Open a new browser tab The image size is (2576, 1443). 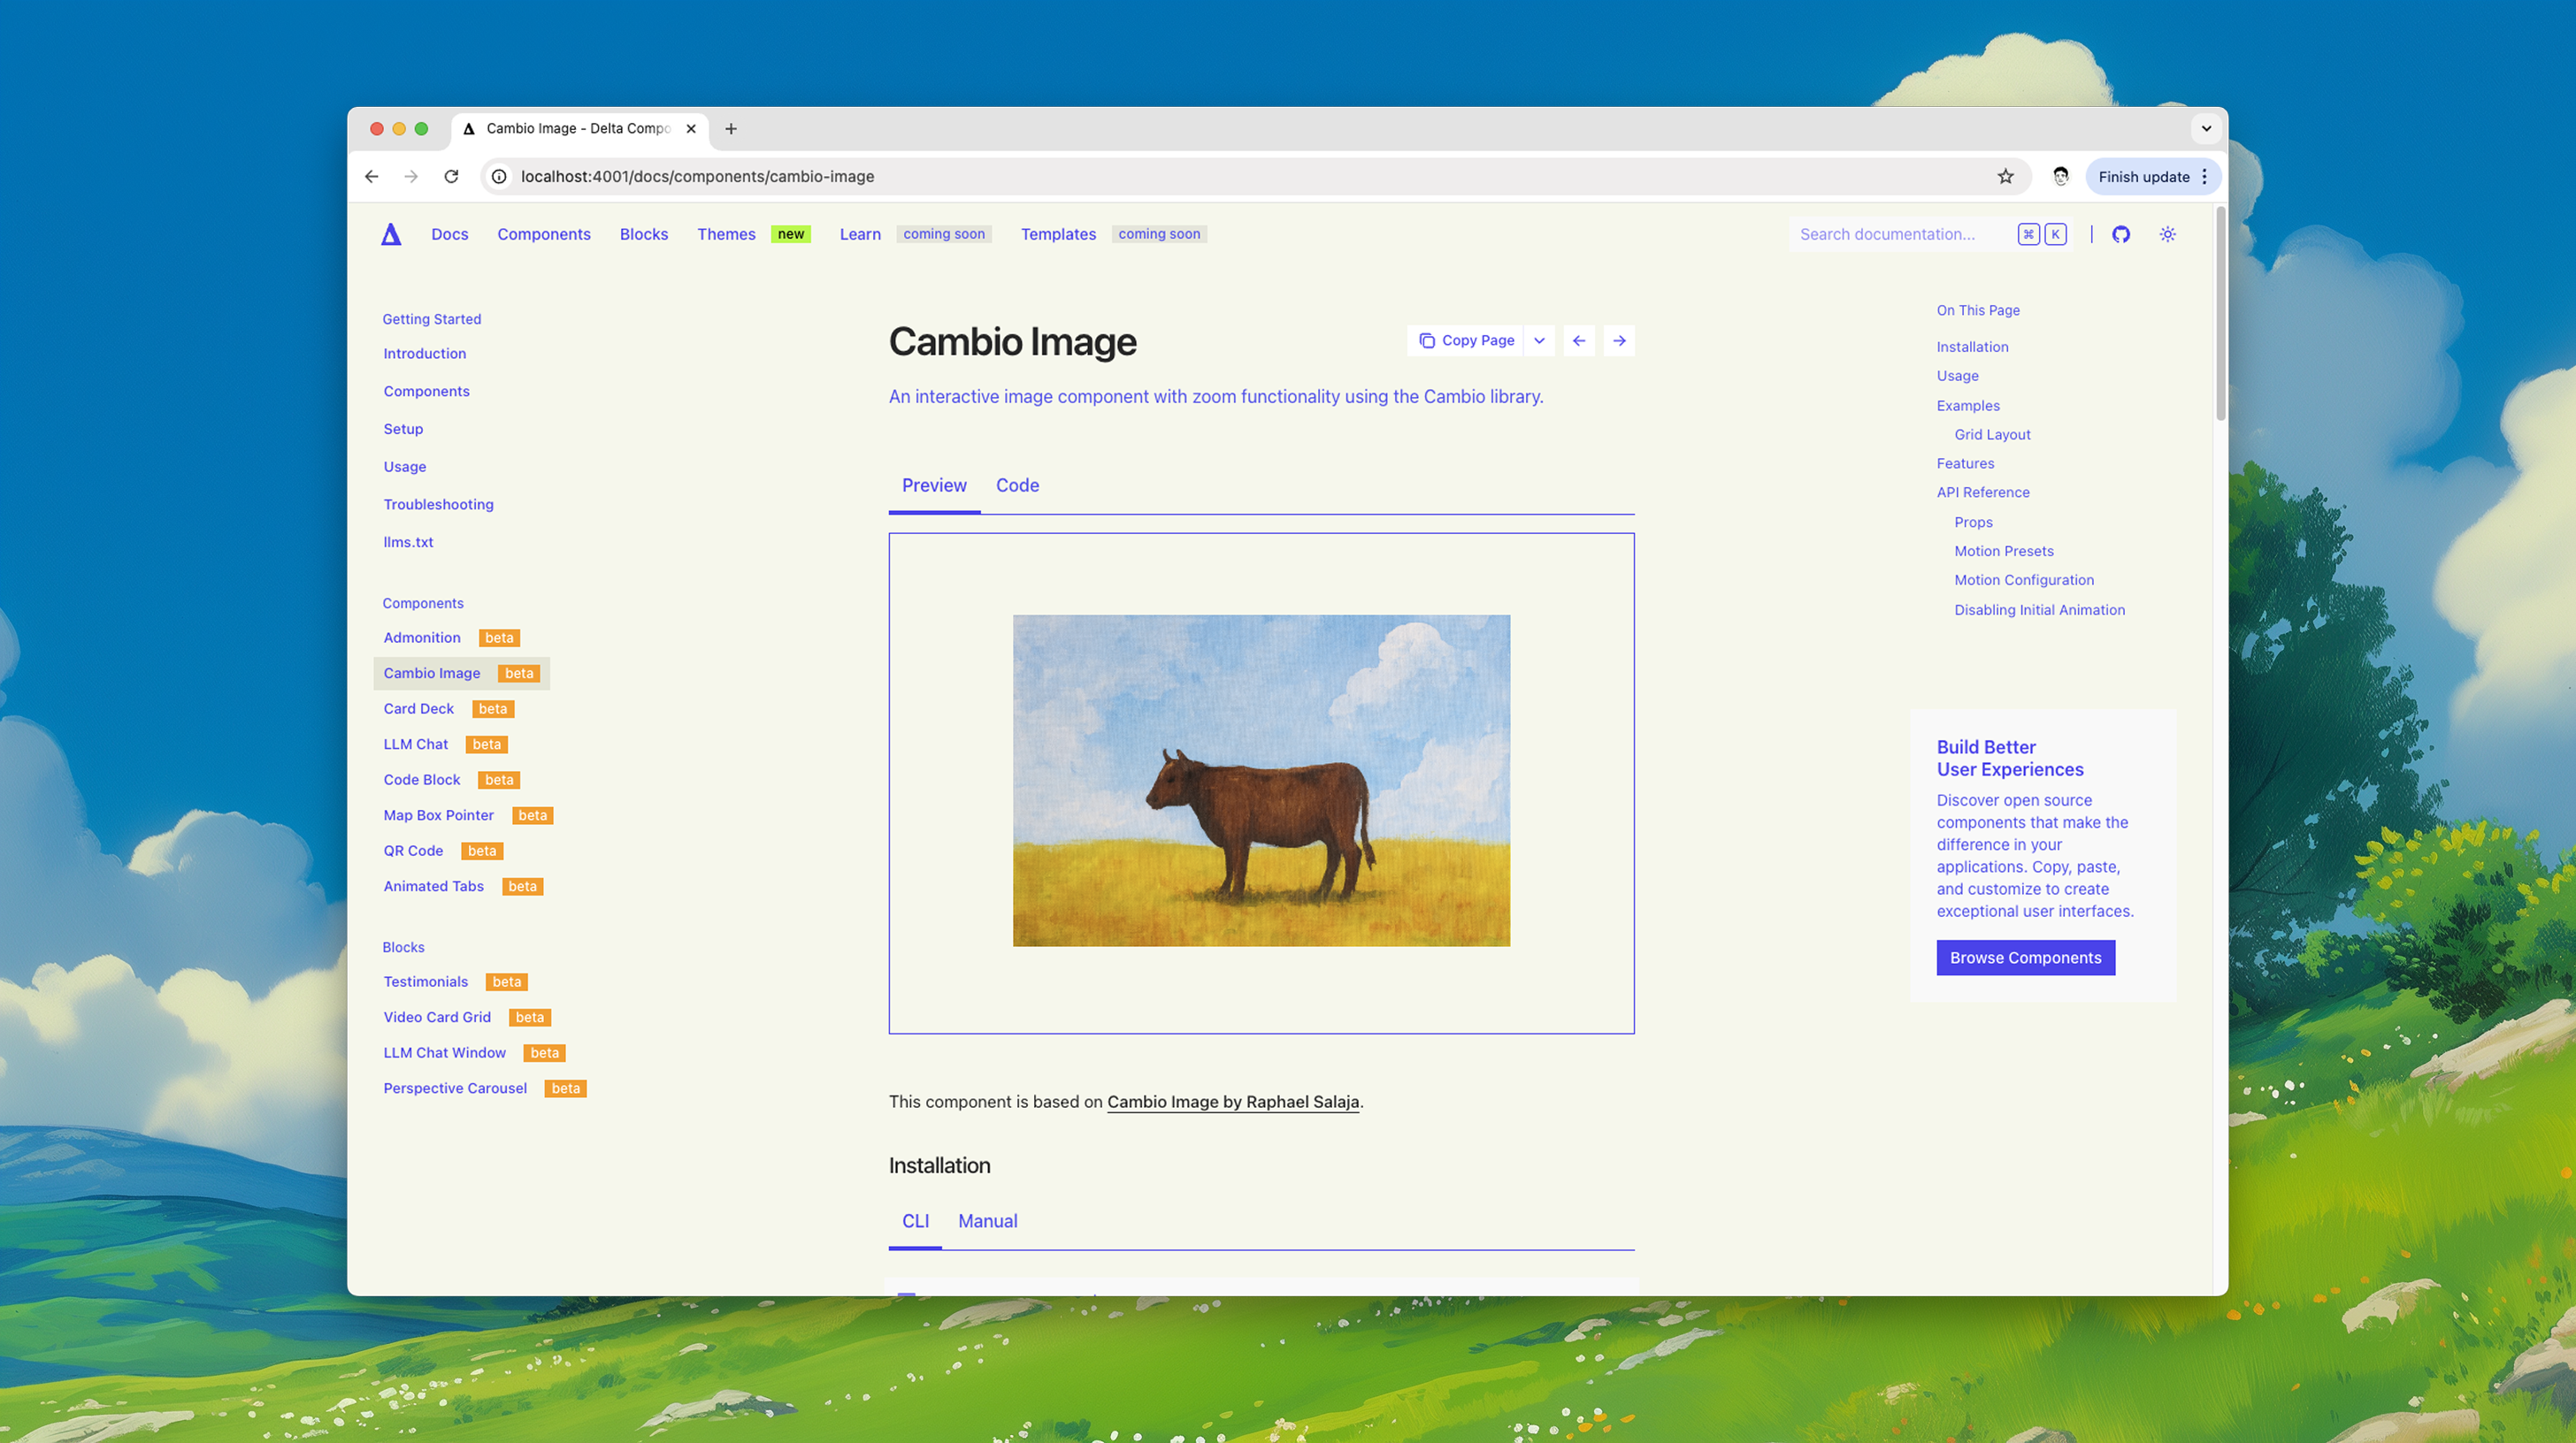731,129
